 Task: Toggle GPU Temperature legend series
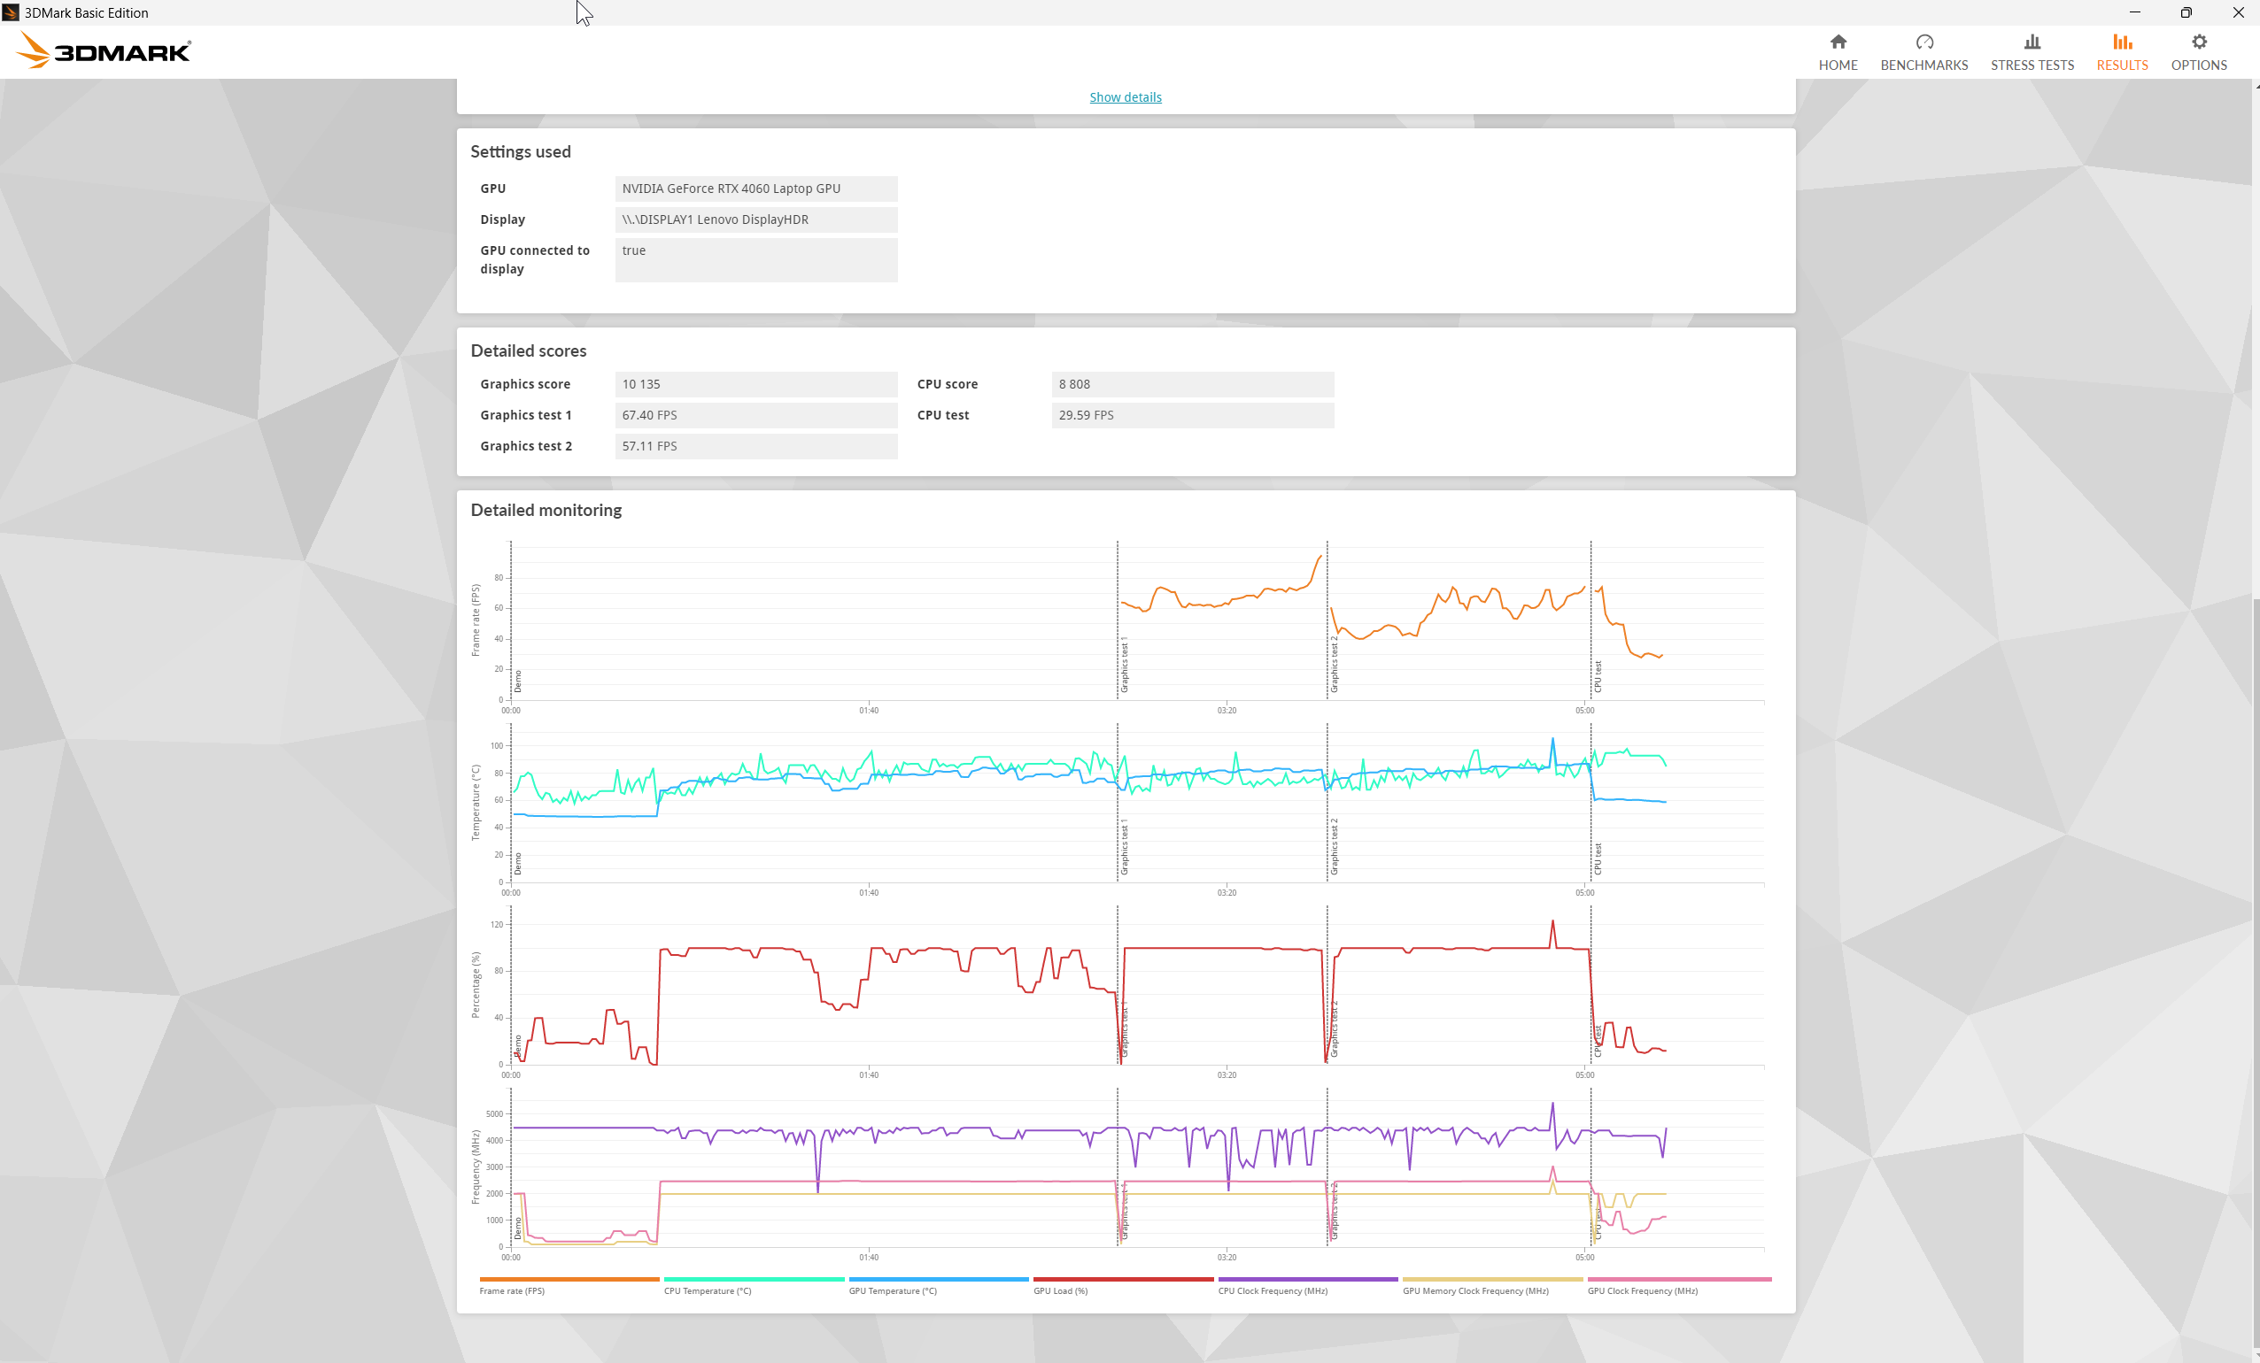pos(893,1290)
